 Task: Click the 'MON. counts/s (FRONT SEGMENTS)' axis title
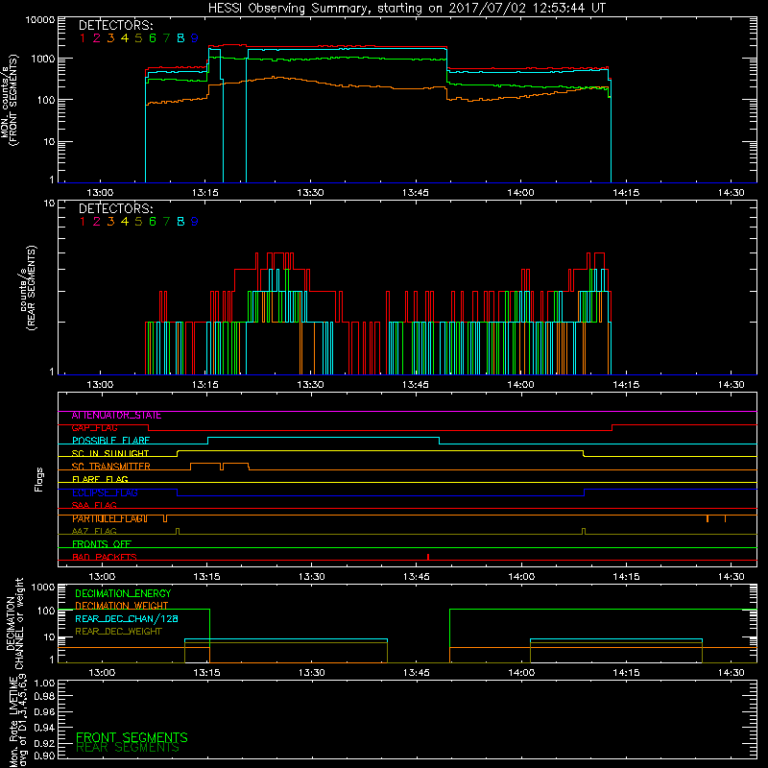click(9, 100)
